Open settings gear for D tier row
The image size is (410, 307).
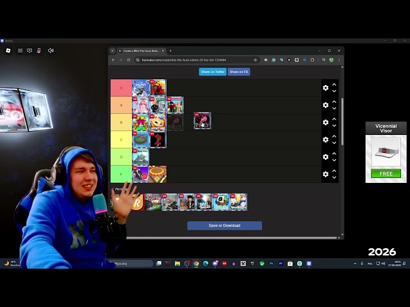pyautogui.click(x=325, y=157)
